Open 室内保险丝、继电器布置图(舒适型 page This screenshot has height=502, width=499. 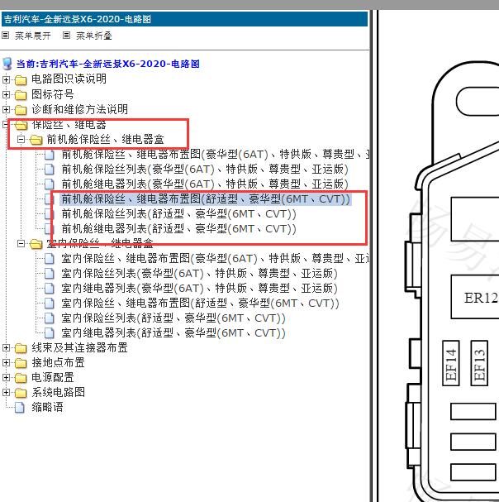200,303
